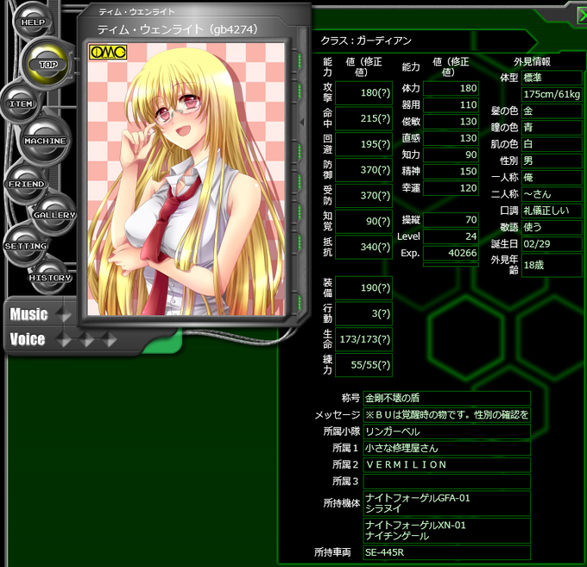Viewport: 587px width, 567px height.
Task: Open the GALLERY menu button
Action: coord(54,215)
